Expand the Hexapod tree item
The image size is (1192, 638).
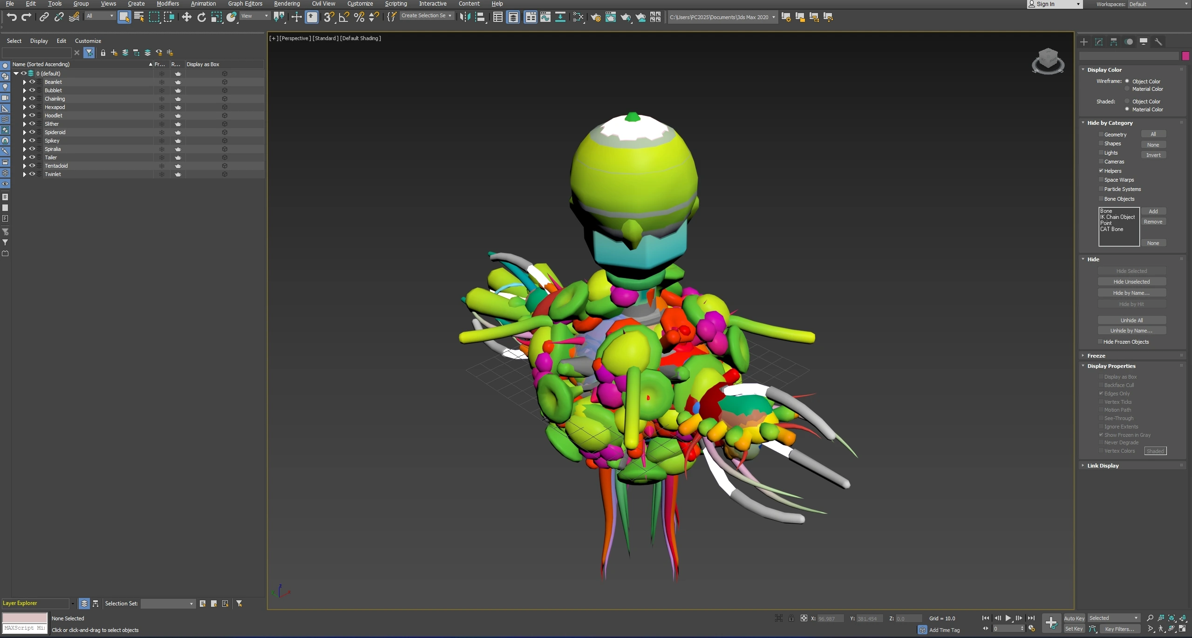24,107
